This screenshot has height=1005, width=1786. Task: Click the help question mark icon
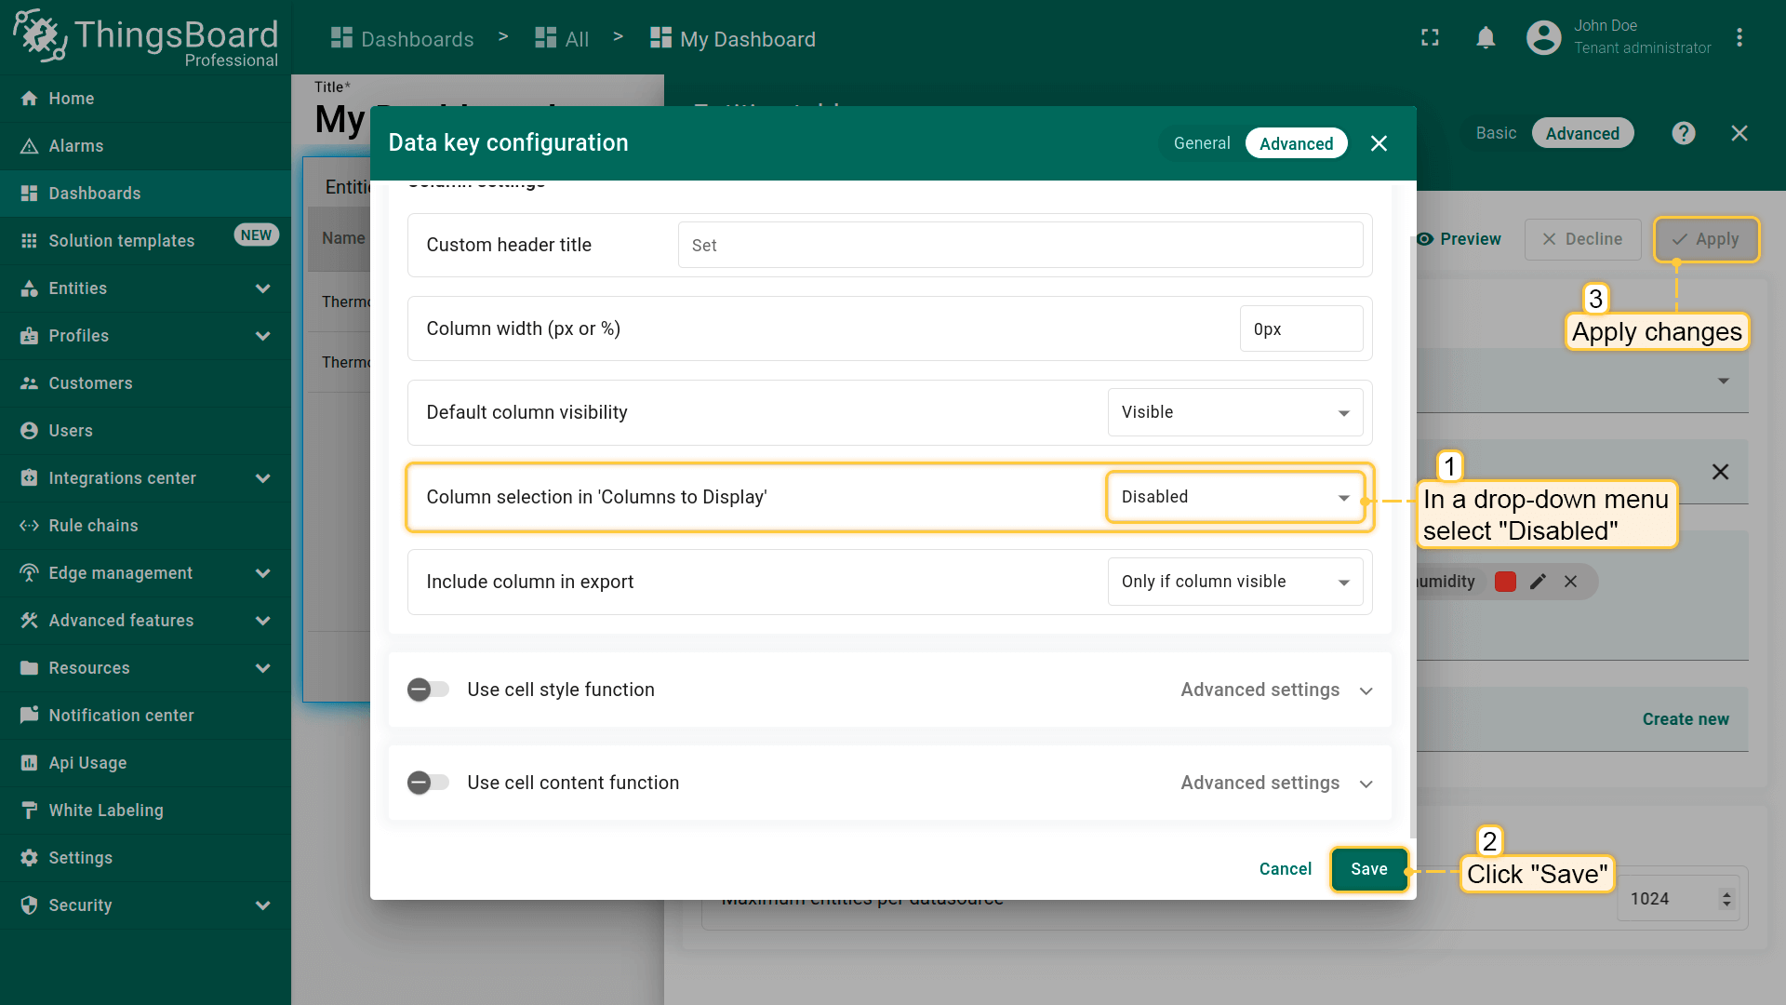pyautogui.click(x=1683, y=133)
